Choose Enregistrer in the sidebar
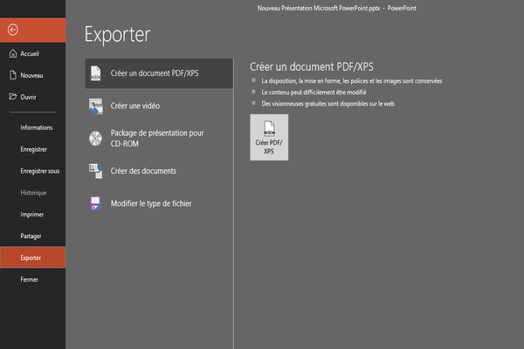Screen dimensions: 524x349 pos(33,149)
